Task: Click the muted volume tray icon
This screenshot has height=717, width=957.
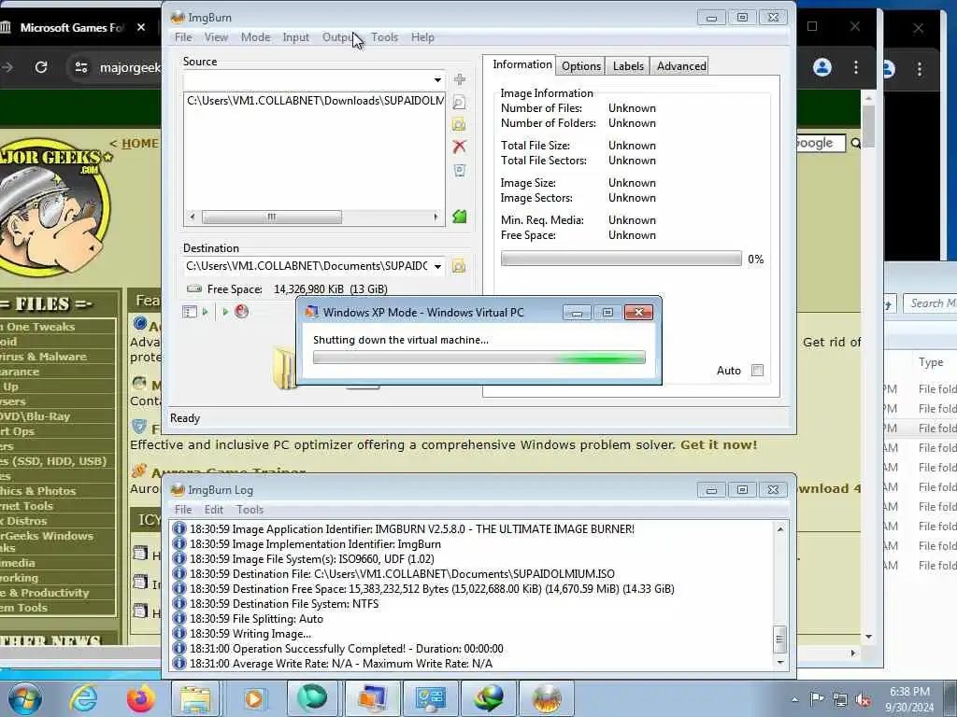Action: point(863,699)
